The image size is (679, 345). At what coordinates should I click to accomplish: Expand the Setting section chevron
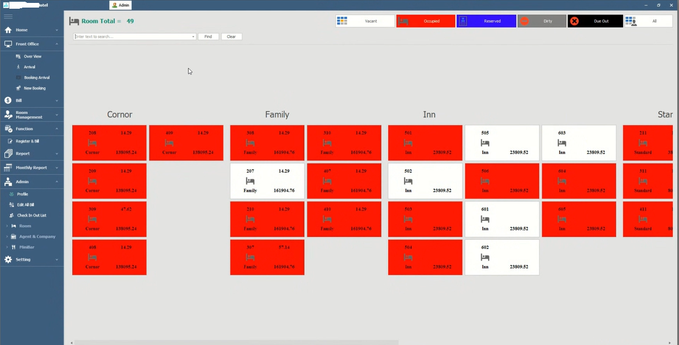[56, 259]
